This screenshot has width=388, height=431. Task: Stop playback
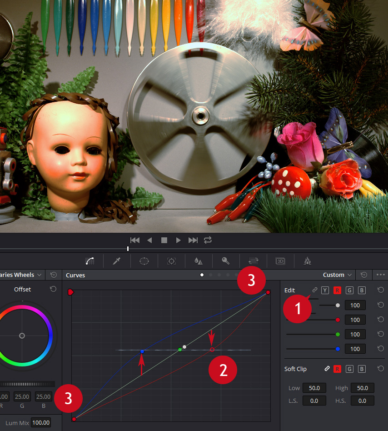pos(164,240)
